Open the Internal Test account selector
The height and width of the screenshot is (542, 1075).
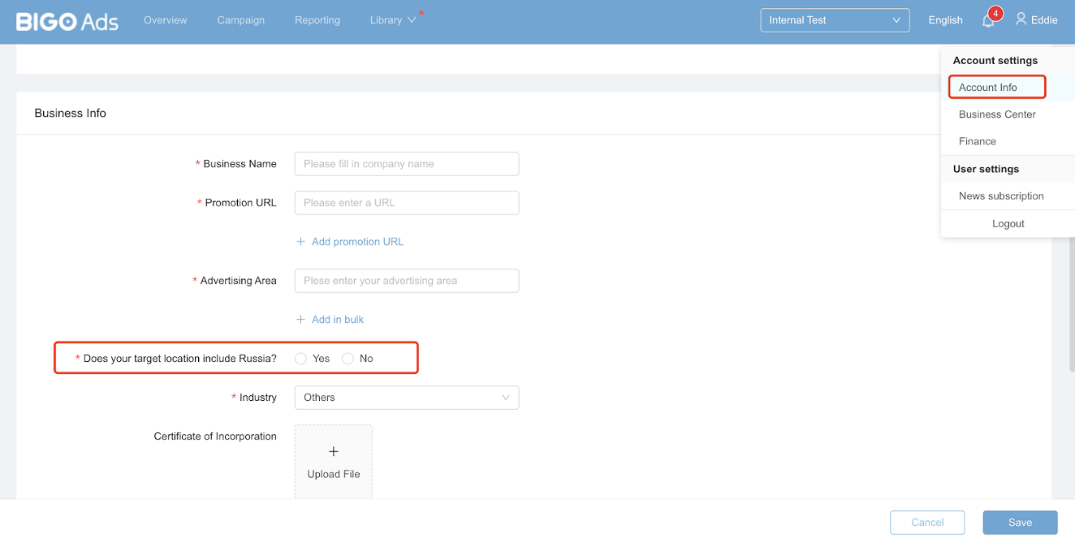tap(835, 20)
